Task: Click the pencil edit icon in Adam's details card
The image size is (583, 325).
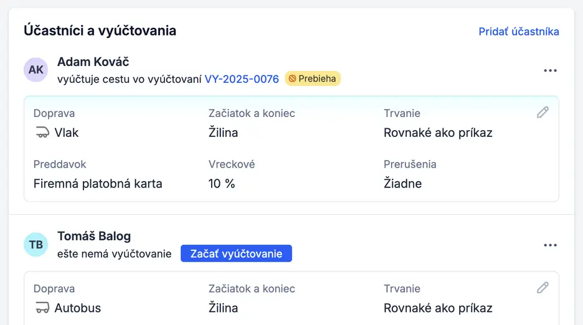Action: (543, 112)
